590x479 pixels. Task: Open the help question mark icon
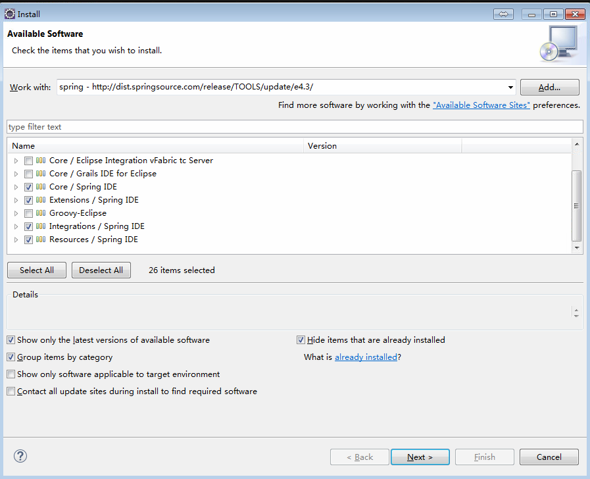[20, 456]
